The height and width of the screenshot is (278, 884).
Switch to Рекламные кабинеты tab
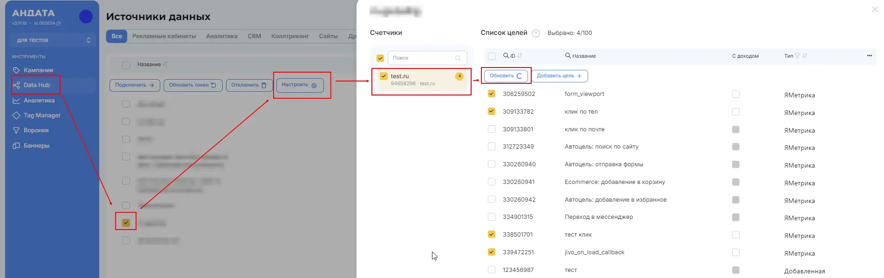tap(164, 36)
